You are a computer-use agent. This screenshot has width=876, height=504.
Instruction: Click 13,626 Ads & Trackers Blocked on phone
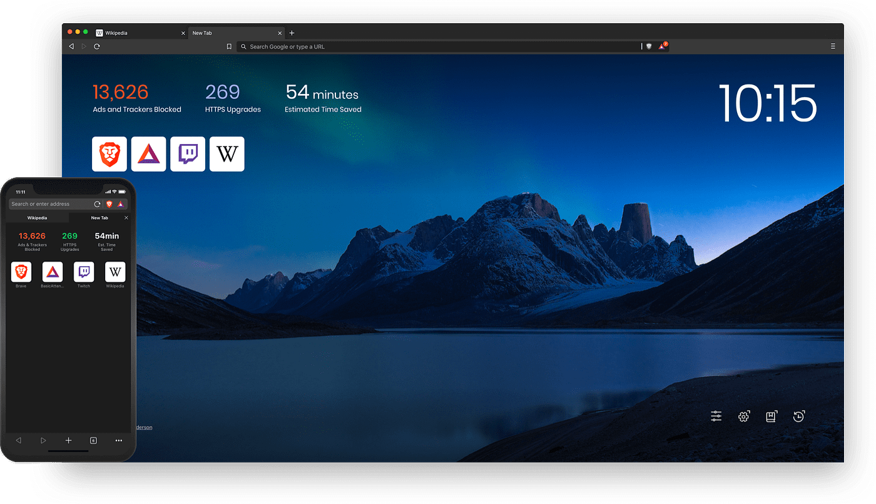[x=33, y=241]
